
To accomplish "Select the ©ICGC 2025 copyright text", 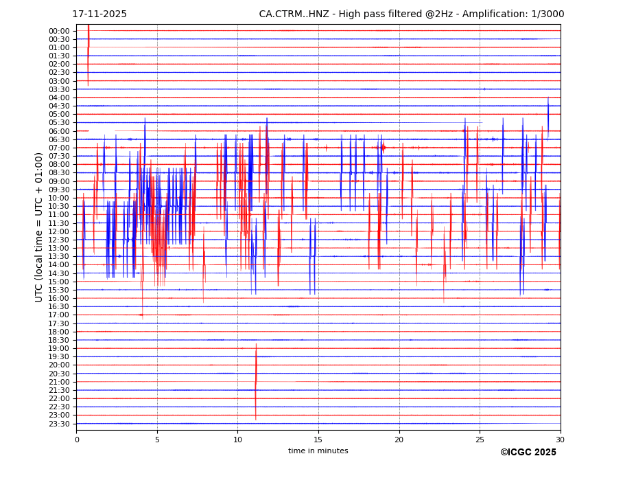I will [x=528, y=453].
